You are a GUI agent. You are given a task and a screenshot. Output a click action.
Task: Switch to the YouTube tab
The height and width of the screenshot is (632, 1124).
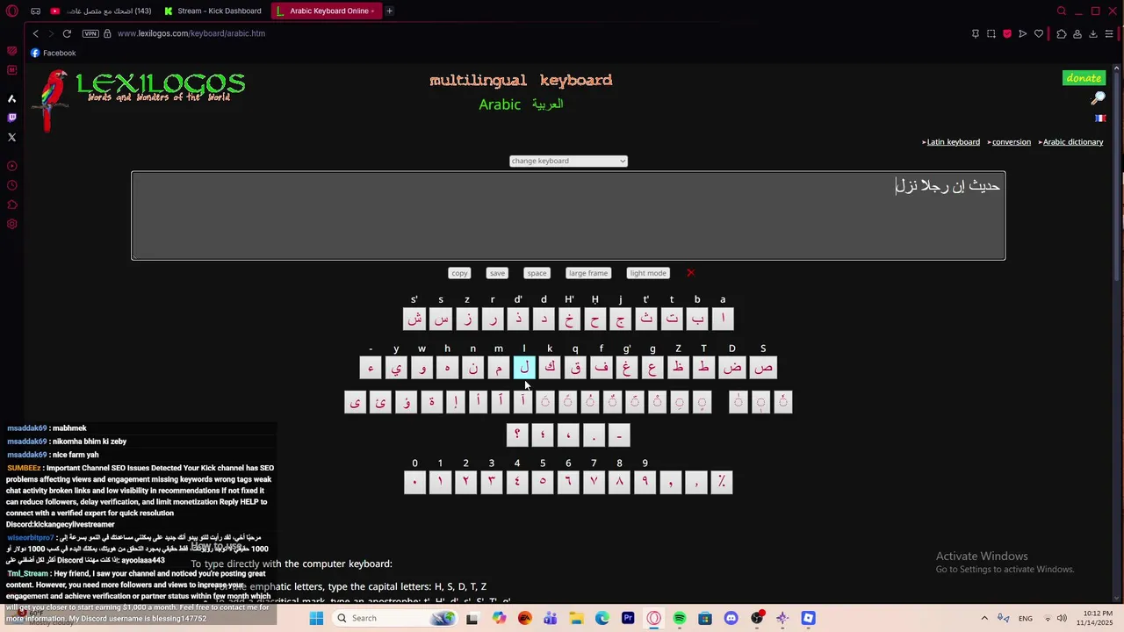[x=101, y=11]
